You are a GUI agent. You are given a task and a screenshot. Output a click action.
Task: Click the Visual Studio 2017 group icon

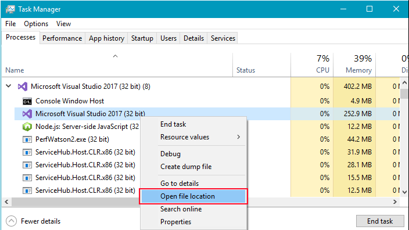[x=23, y=87]
